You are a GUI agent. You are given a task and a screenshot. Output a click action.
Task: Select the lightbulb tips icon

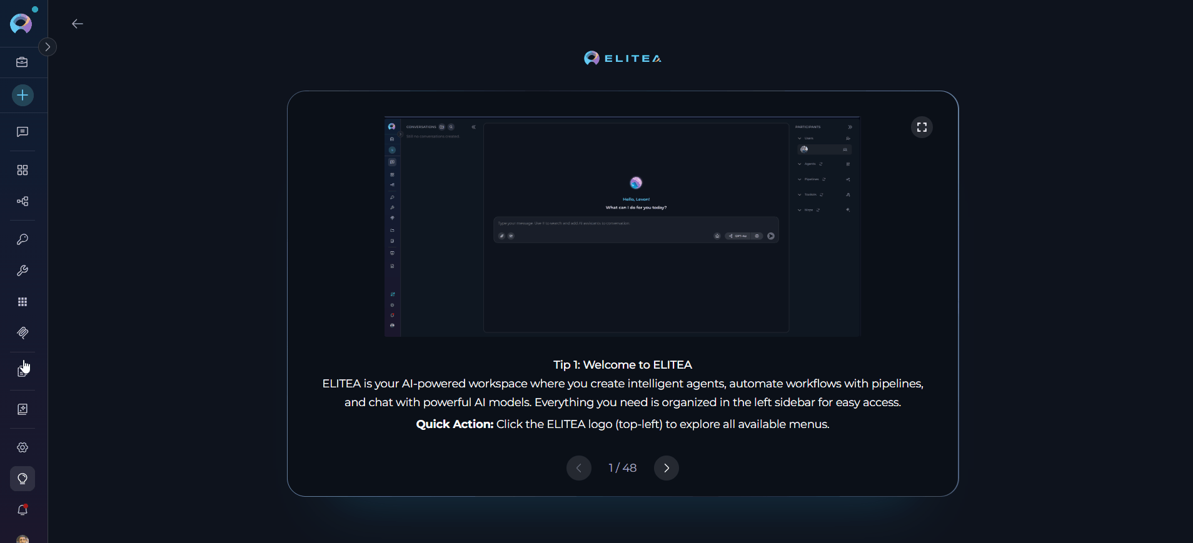tap(23, 479)
